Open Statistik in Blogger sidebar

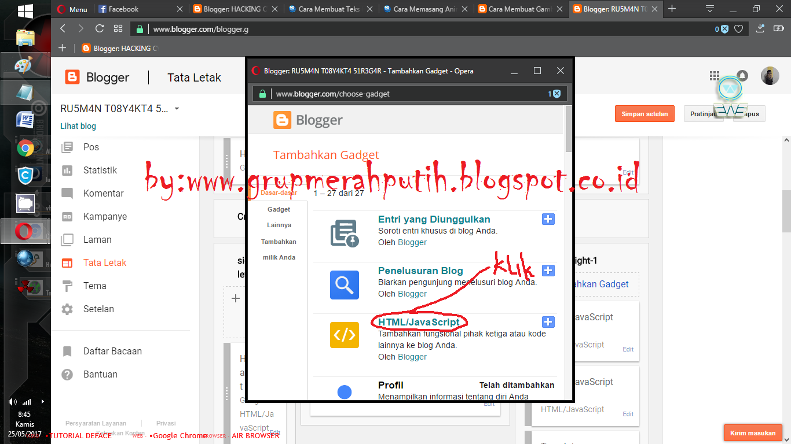click(100, 170)
